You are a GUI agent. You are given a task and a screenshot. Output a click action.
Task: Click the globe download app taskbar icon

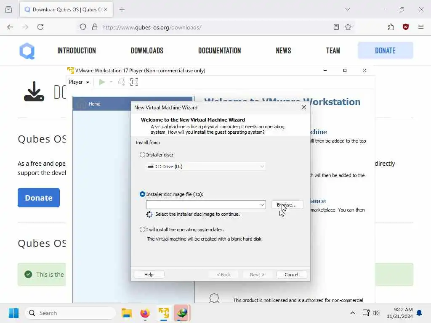click(x=182, y=313)
